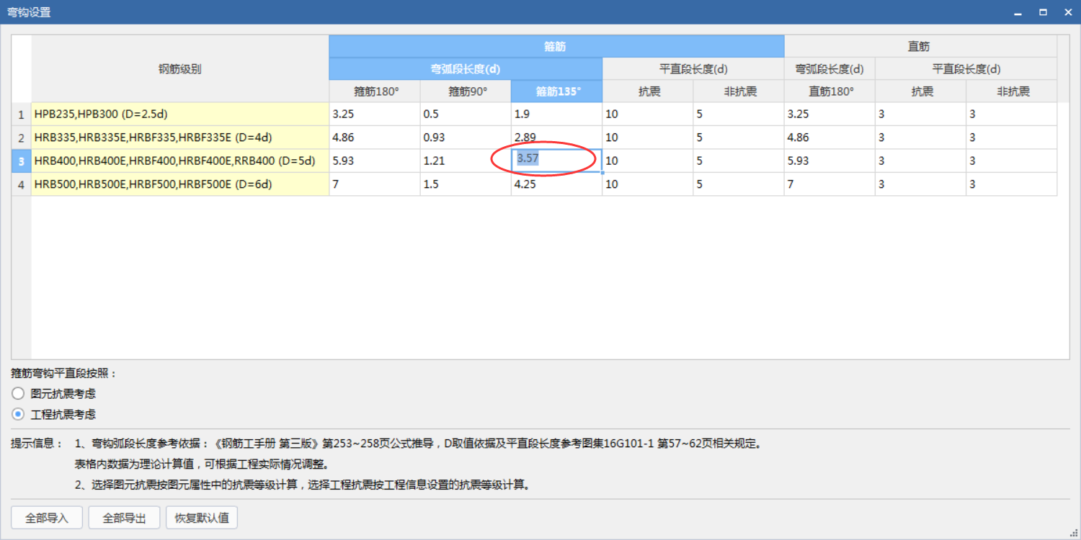The height and width of the screenshot is (540, 1081).
Task: Click the 箍筋 抗震 value 10 in row 1
Action: click(648, 114)
